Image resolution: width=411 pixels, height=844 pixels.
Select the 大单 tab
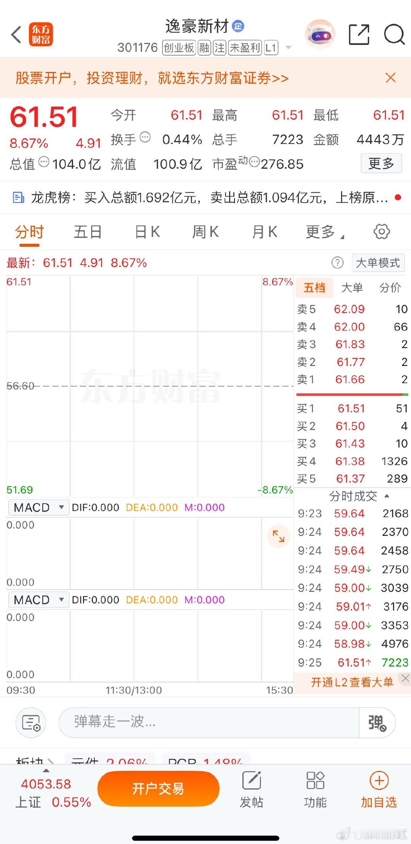pyautogui.click(x=352, y=288)
